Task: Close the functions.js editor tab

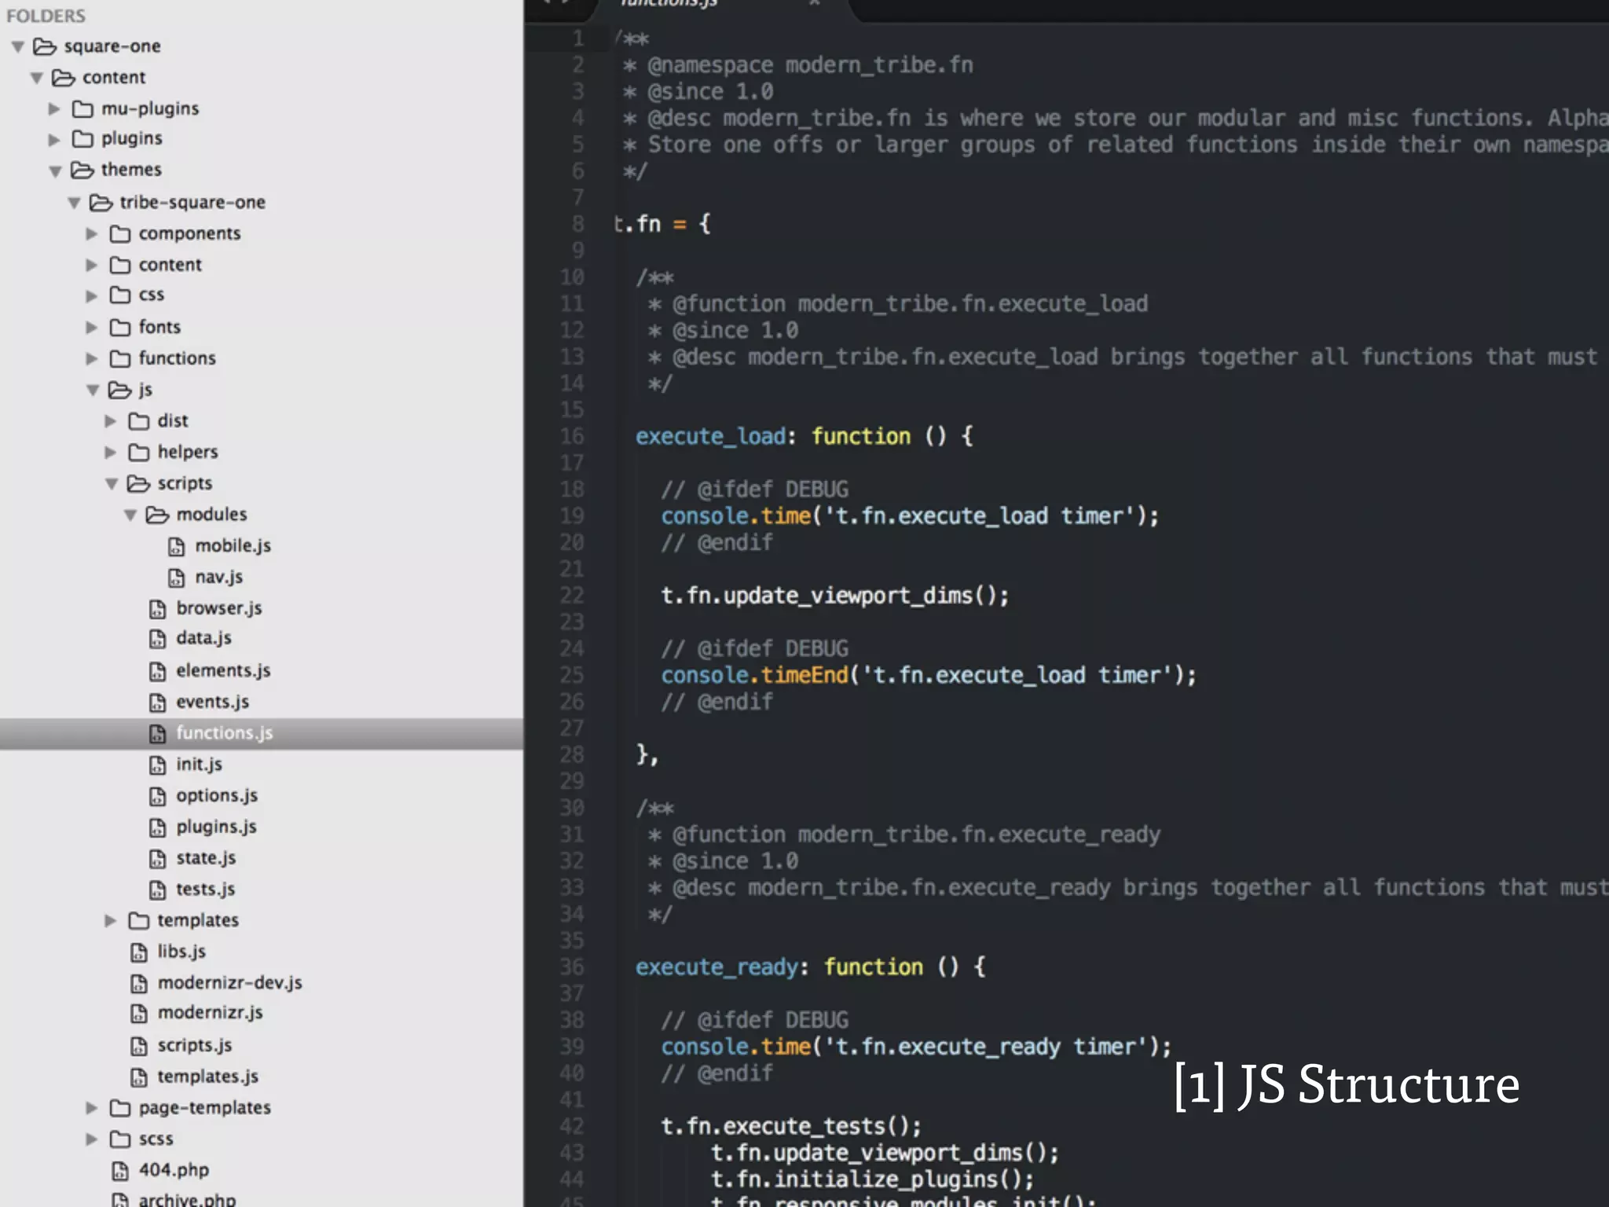Action: coord(815,3)
